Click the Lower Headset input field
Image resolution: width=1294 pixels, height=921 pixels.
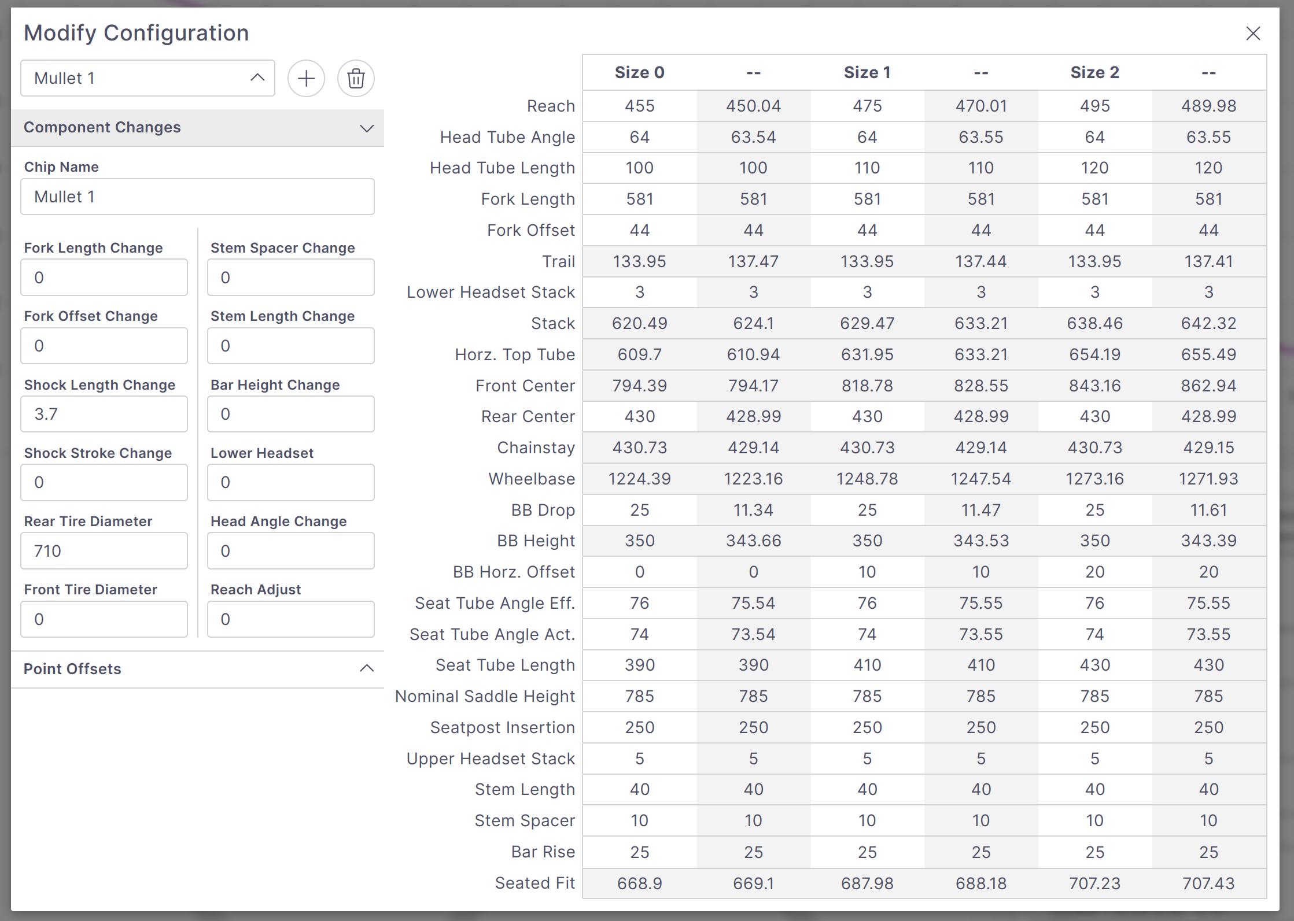tap(290, 482)
